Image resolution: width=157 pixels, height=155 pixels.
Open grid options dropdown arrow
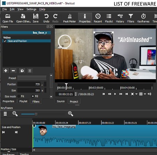click(145, 94)
